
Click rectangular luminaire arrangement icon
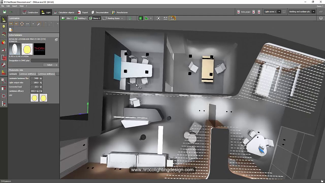pos(11,24)
